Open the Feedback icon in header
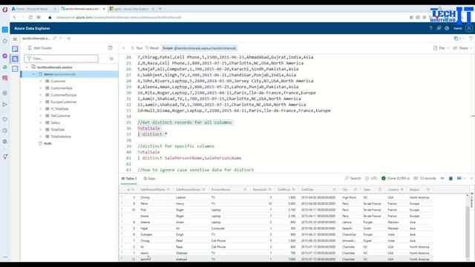This screenshot has height=267, width=475. click(439, 28)
